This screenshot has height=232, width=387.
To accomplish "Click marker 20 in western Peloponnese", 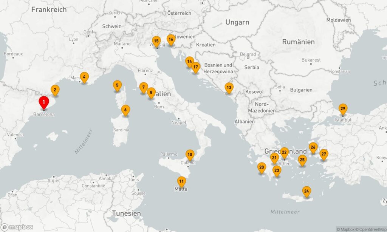I will pyautogui.click(x=262, y=167).
